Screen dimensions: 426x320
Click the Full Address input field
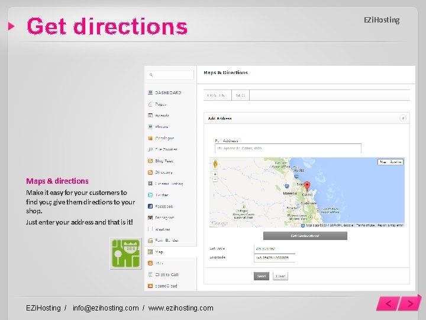(288, 148)
